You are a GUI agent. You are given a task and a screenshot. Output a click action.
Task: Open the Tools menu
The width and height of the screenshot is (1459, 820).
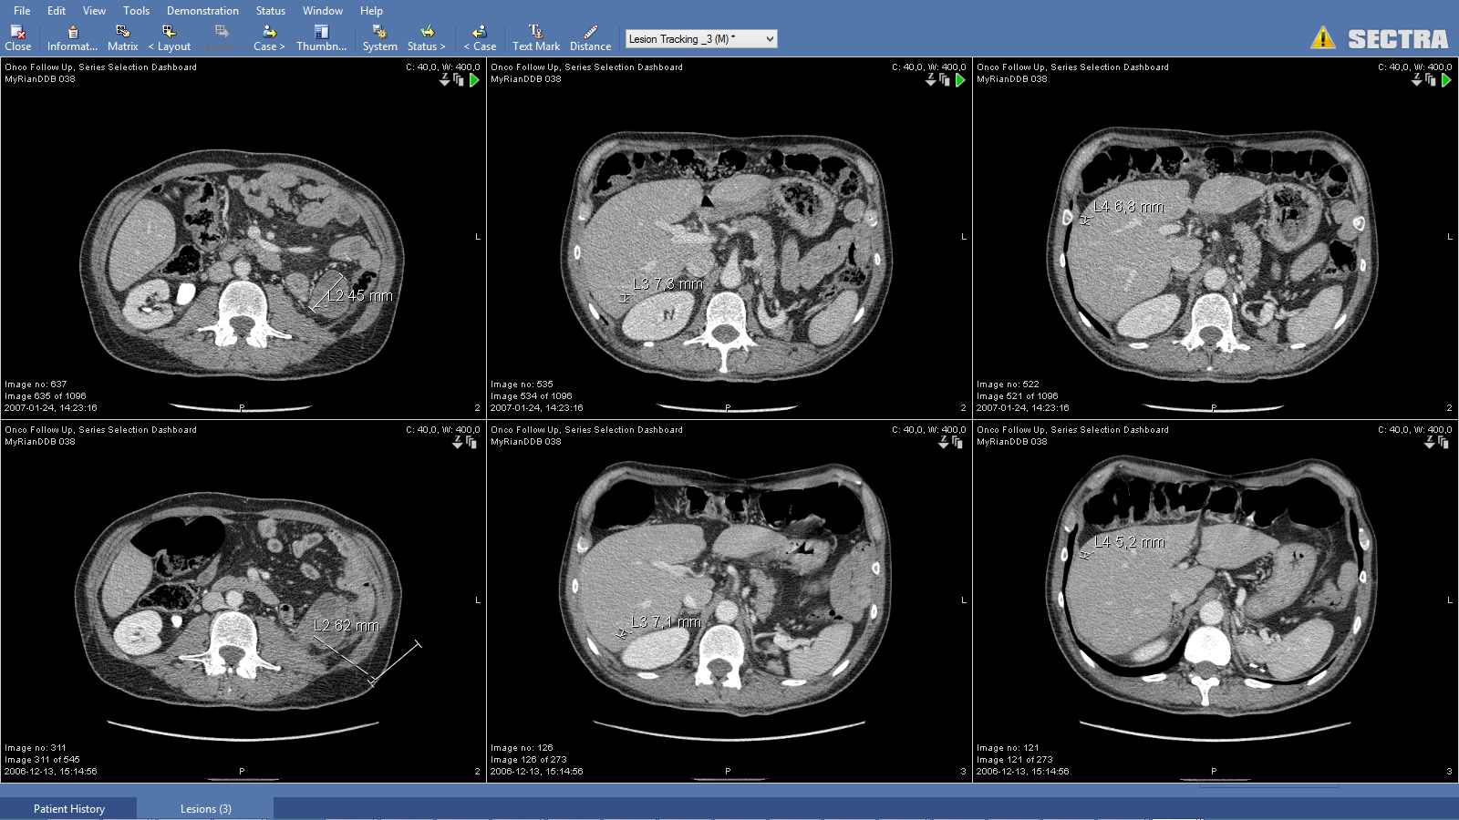coord(137,10)
